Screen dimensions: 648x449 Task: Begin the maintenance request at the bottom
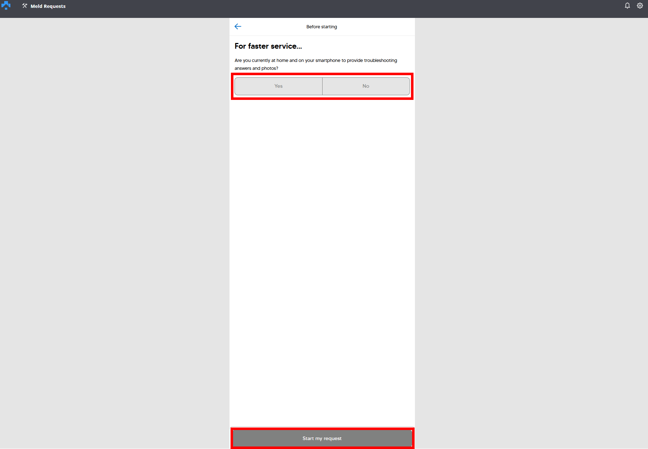click(x=322, y=438)
